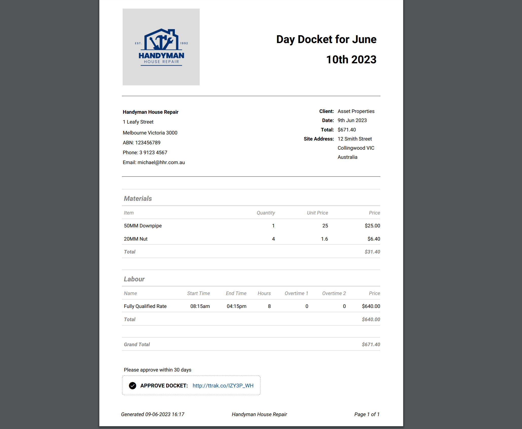Select the Materials section heading
The width and height of the screenshot is (522, 429).
coord(138,199)
